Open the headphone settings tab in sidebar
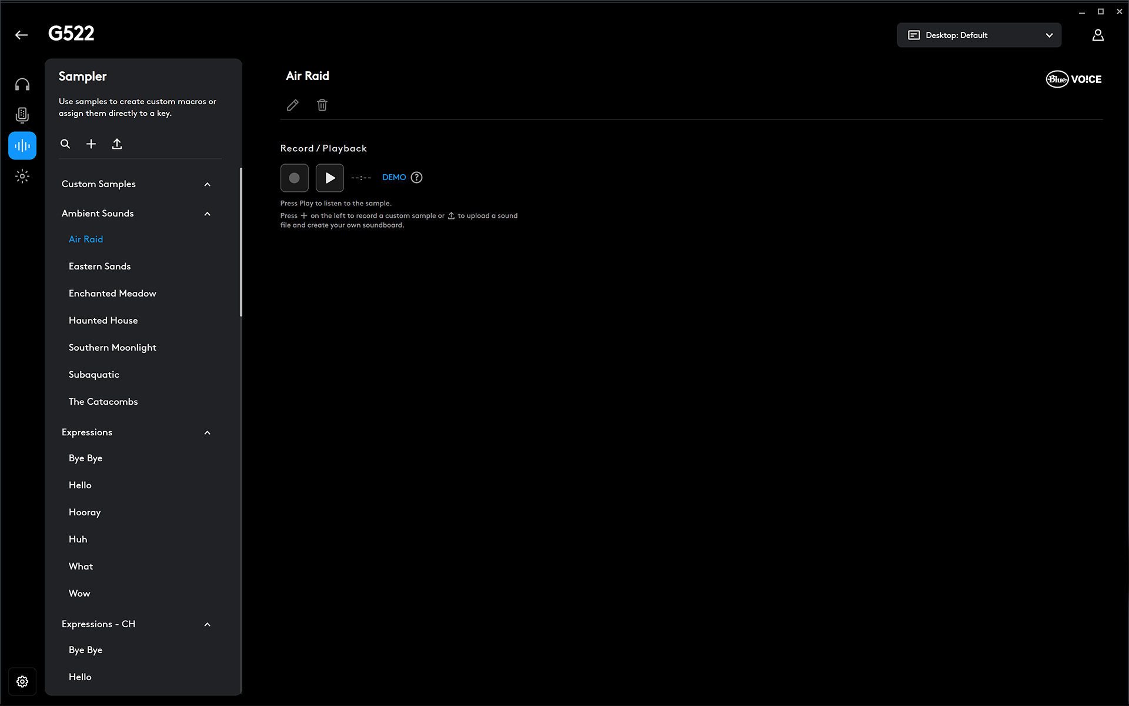This screenshot has width=1129, height=706. [x=22, y=85]
